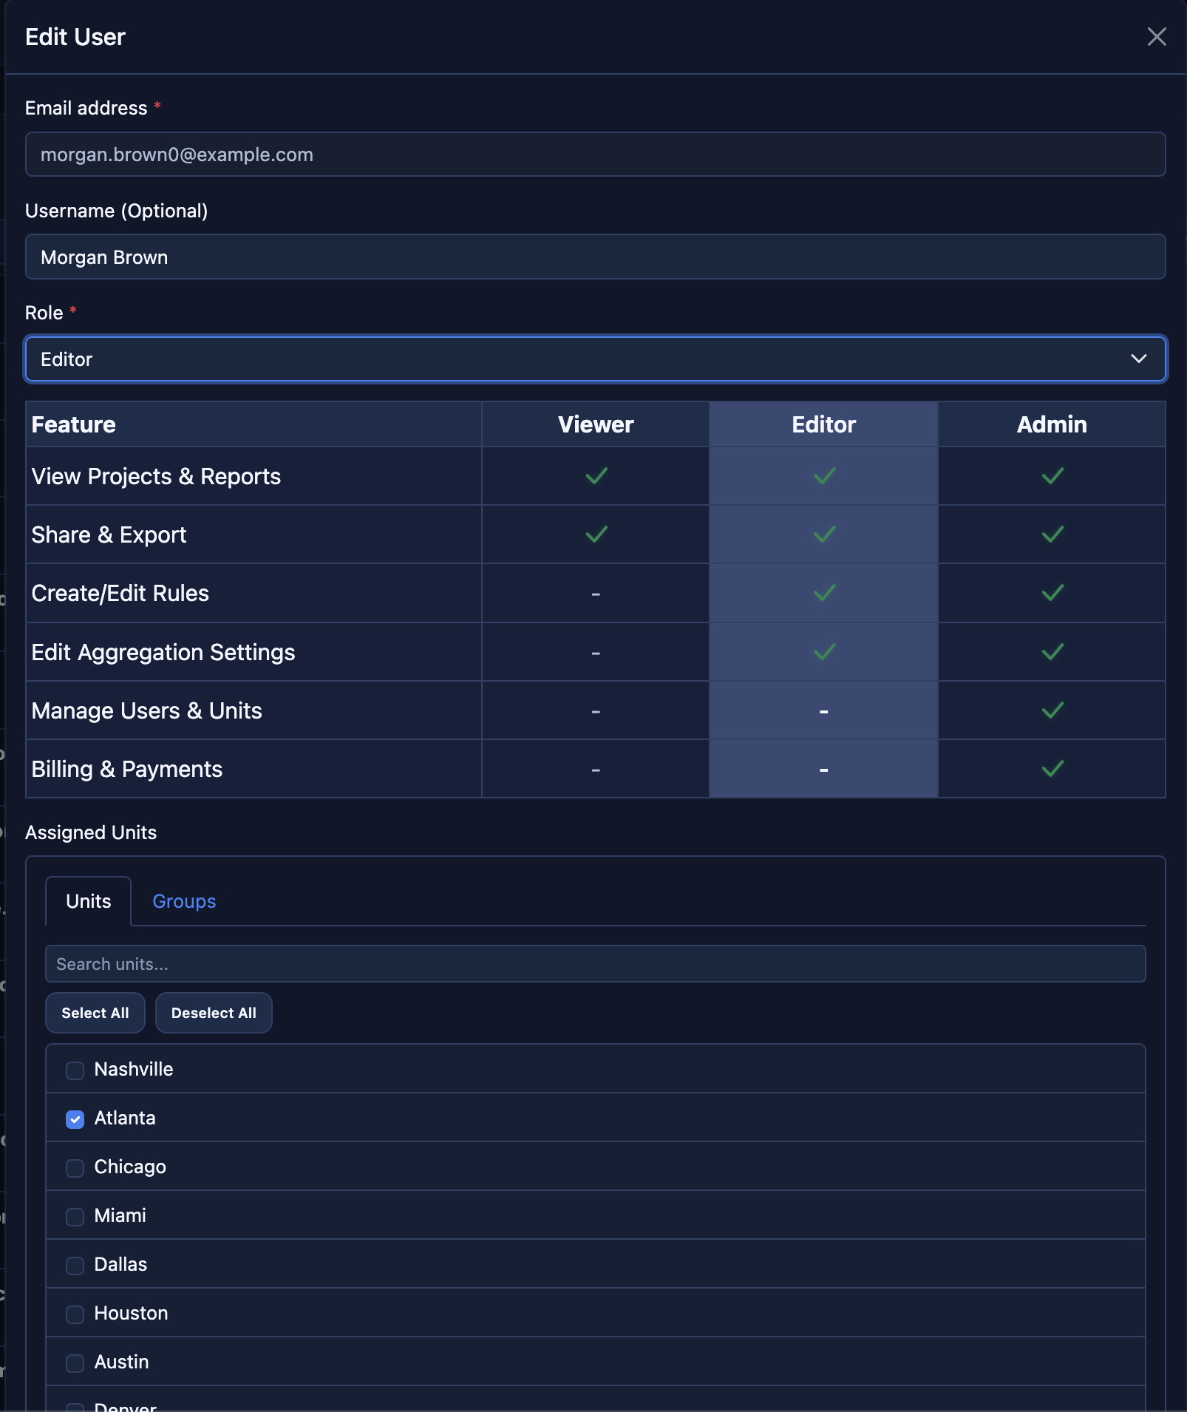Click the Viewer checkmark for Share & Export
This screenshot has width=1187, height=1412.
tap(596, 534)
